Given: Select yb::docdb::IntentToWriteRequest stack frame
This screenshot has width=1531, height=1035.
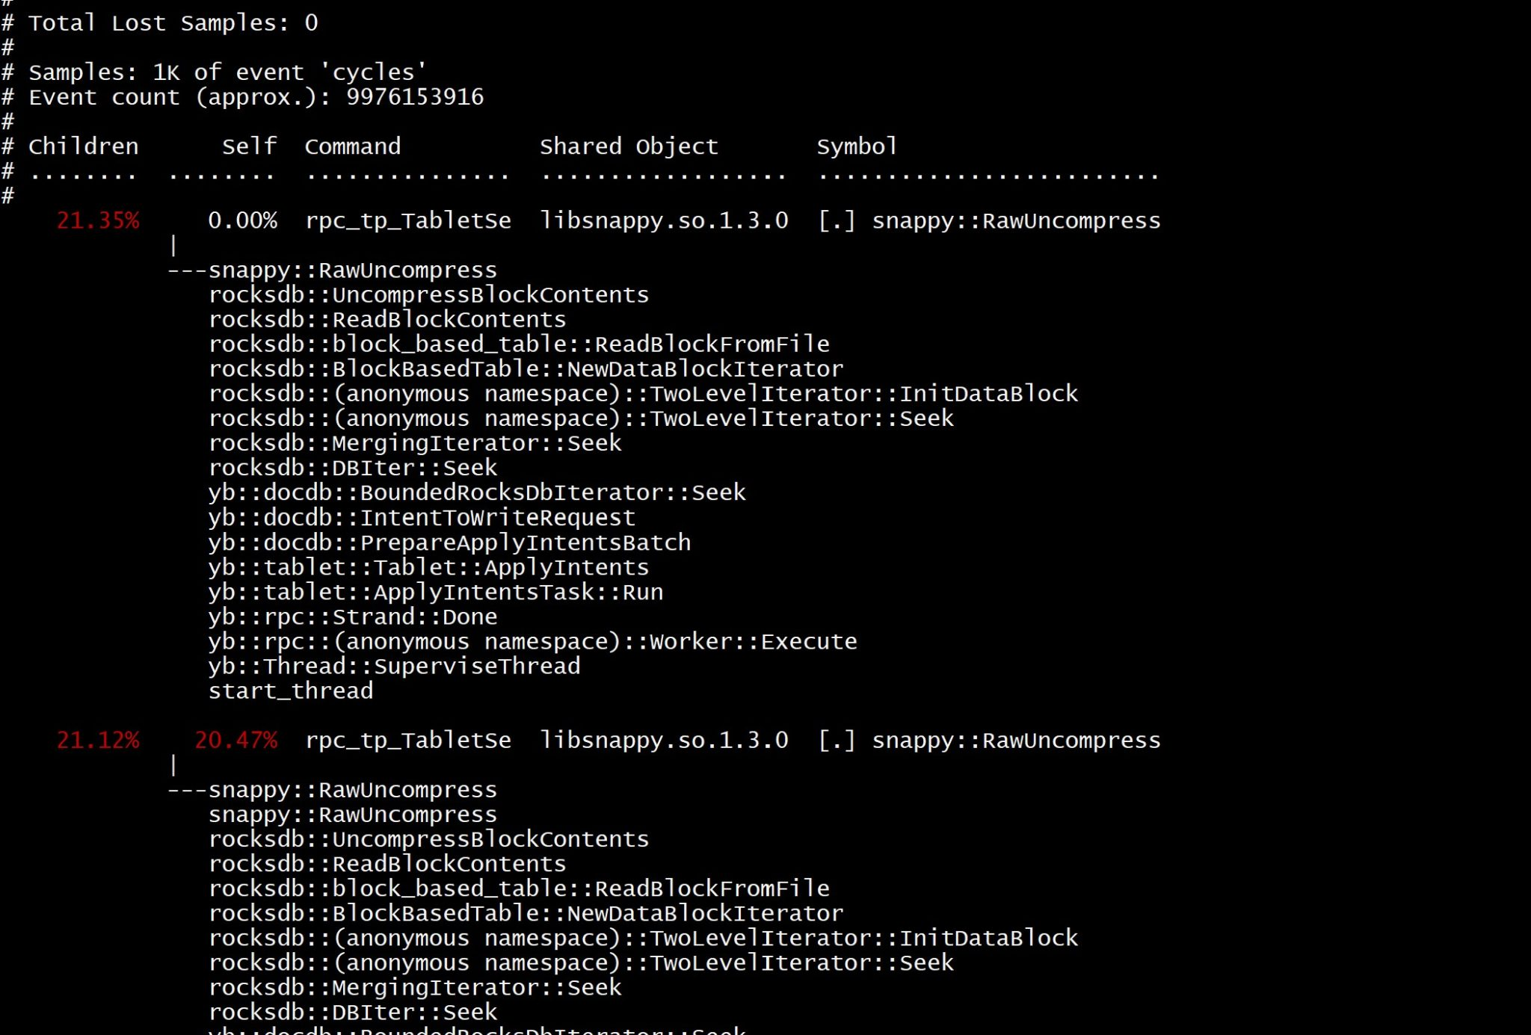Looking at the screenshot, I should click(x=422, y=517).
